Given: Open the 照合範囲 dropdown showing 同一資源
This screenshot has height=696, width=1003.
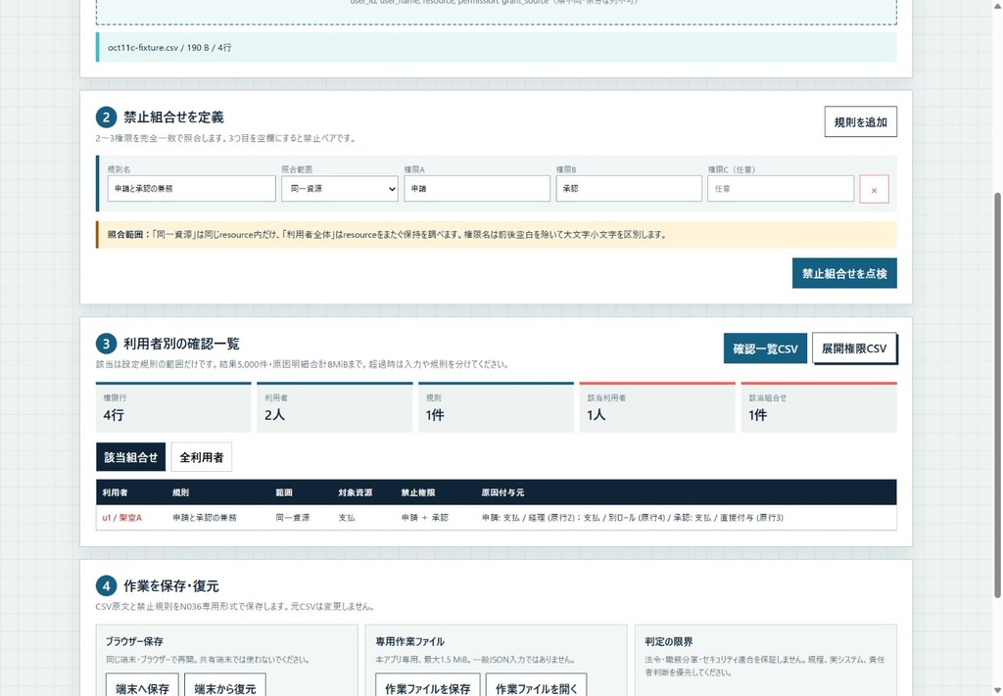Looking at the screenshot, I should (x=340, y=189).
